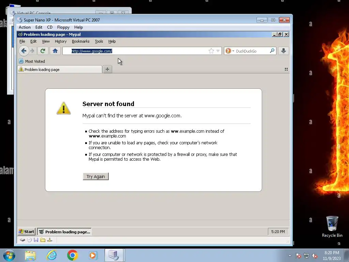The width and height of the screenshot is (349, 262).
Task: Open Virtual PC CD menu
Action: click(50, 27)
